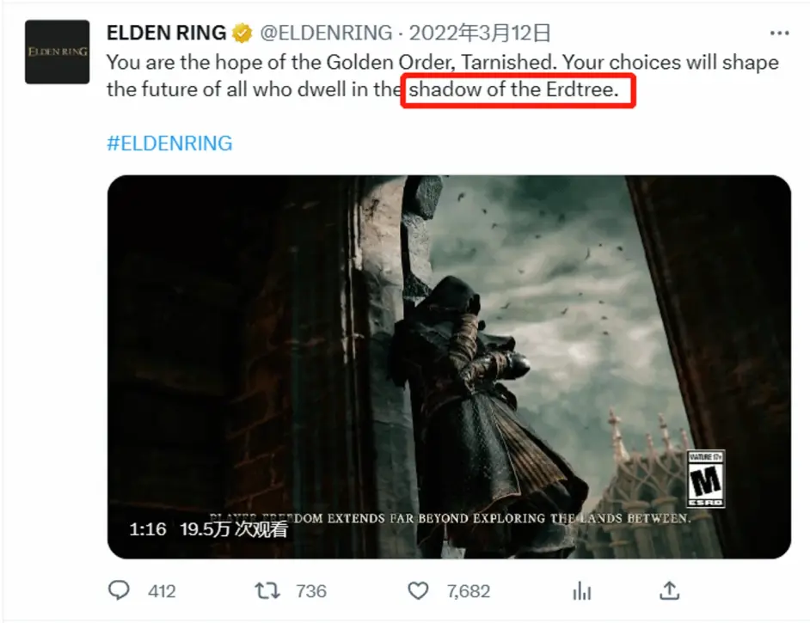Click the 7,682 likes count

(469, 591)
